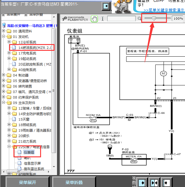Collapse the 01 发动机 tree node
The height and width of the screenshot is (187, 185).
coord(4,36)
